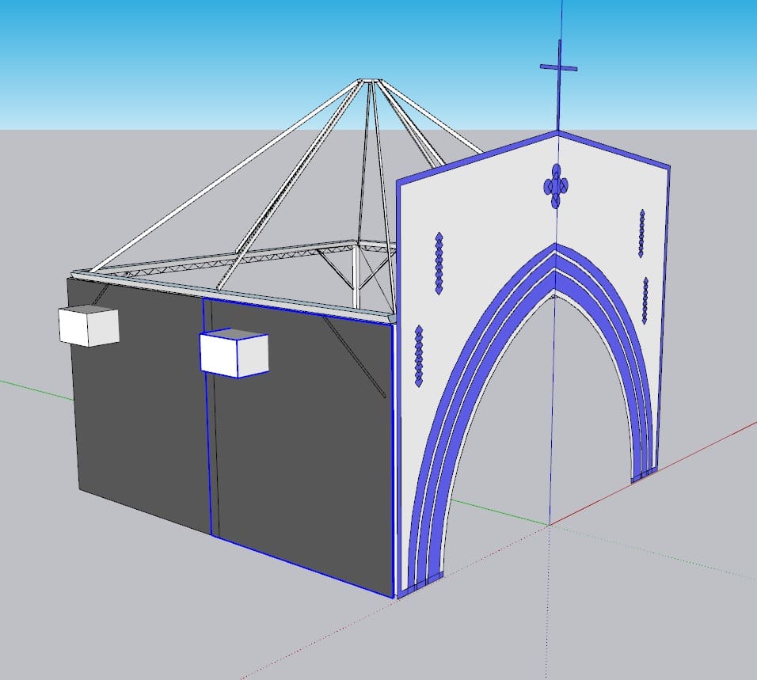Click the lower-right diamond chain ornament
The height and width of the screenshot is (680, 757).
[645, 301]
